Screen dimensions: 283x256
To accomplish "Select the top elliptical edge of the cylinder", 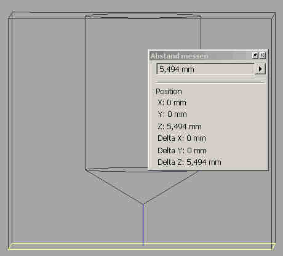I will 143,16.
